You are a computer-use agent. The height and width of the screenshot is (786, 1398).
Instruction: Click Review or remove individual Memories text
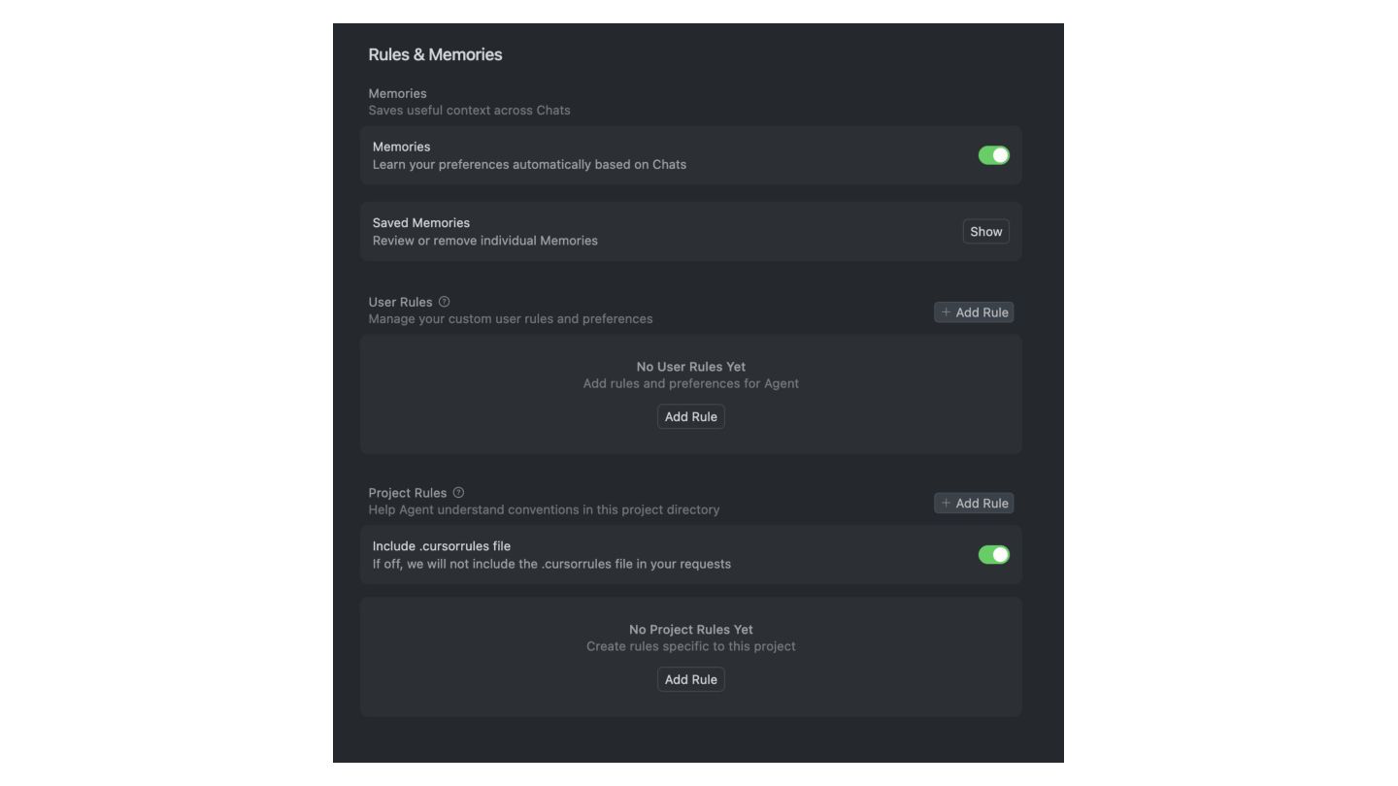[x=484, y=241]
